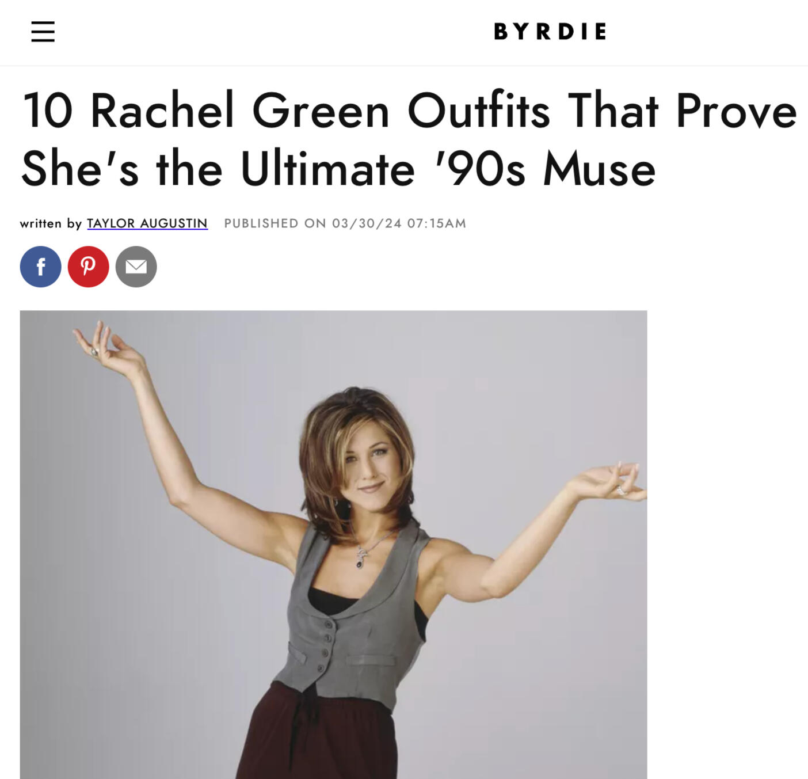Click the "10 Rachel Green Outfits" headline line
Image resolution: width=808 pixels, height=779 pixels.
click(x=409, y=111)
